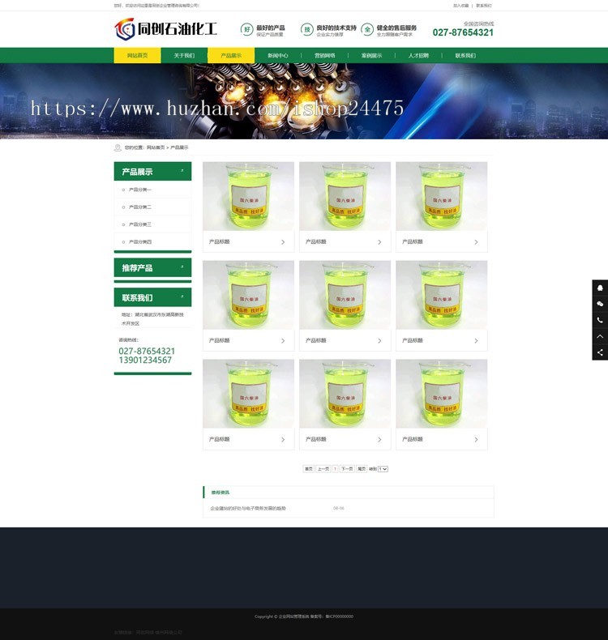
Task: Select 产品分类四 in the sidebar
Action: point(140,242)
